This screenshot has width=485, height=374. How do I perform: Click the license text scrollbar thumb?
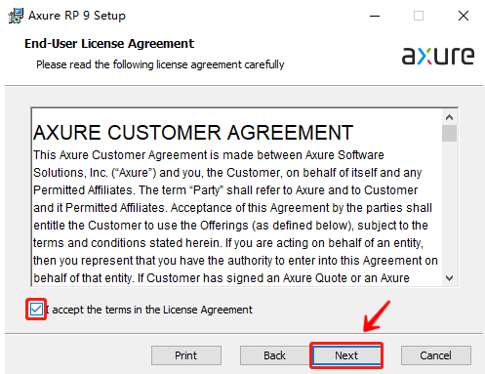click(449, 133)
